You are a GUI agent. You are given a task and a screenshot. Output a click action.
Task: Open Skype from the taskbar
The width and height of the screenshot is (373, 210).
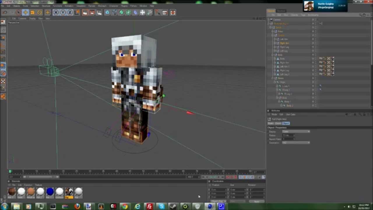click(161, 206)
